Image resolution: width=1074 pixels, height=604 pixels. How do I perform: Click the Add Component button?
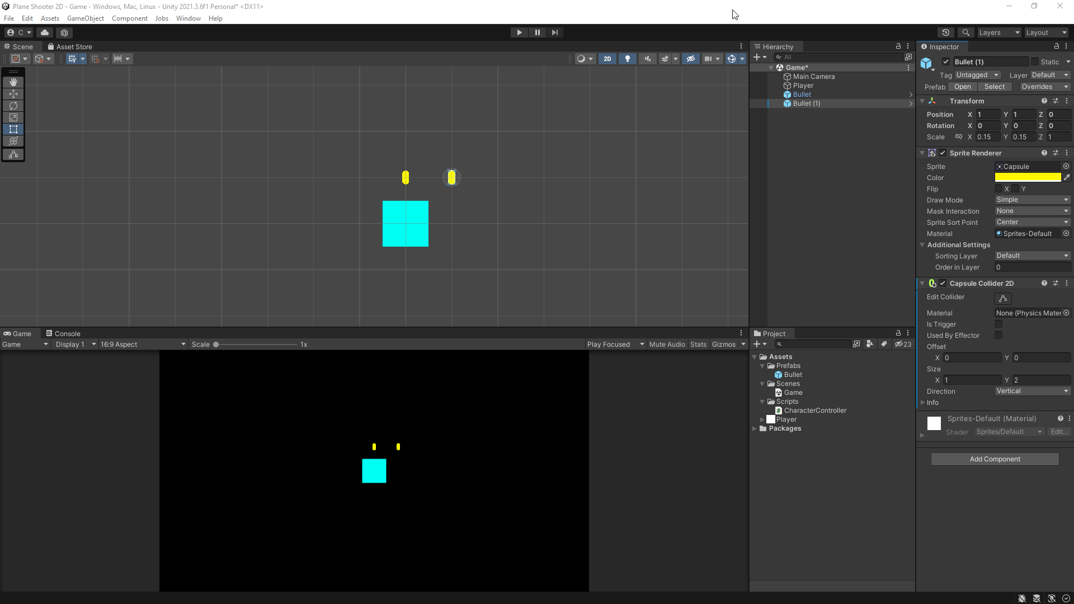pos(995,460)
